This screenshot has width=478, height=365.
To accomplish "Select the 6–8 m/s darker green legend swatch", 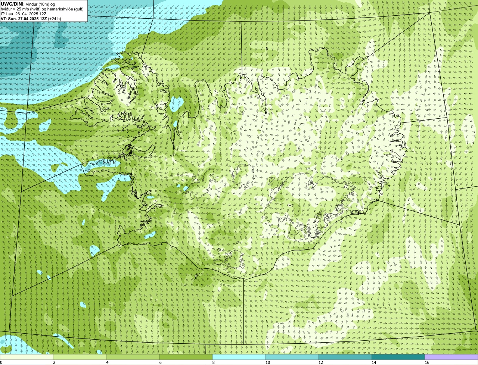I will coord(186,357).
